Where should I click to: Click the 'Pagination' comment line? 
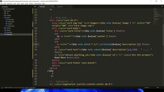tap(61, 82)
